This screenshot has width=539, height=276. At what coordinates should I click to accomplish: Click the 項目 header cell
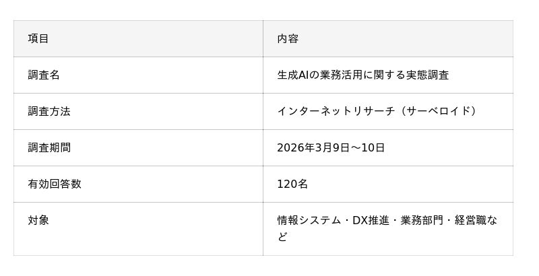38,39
